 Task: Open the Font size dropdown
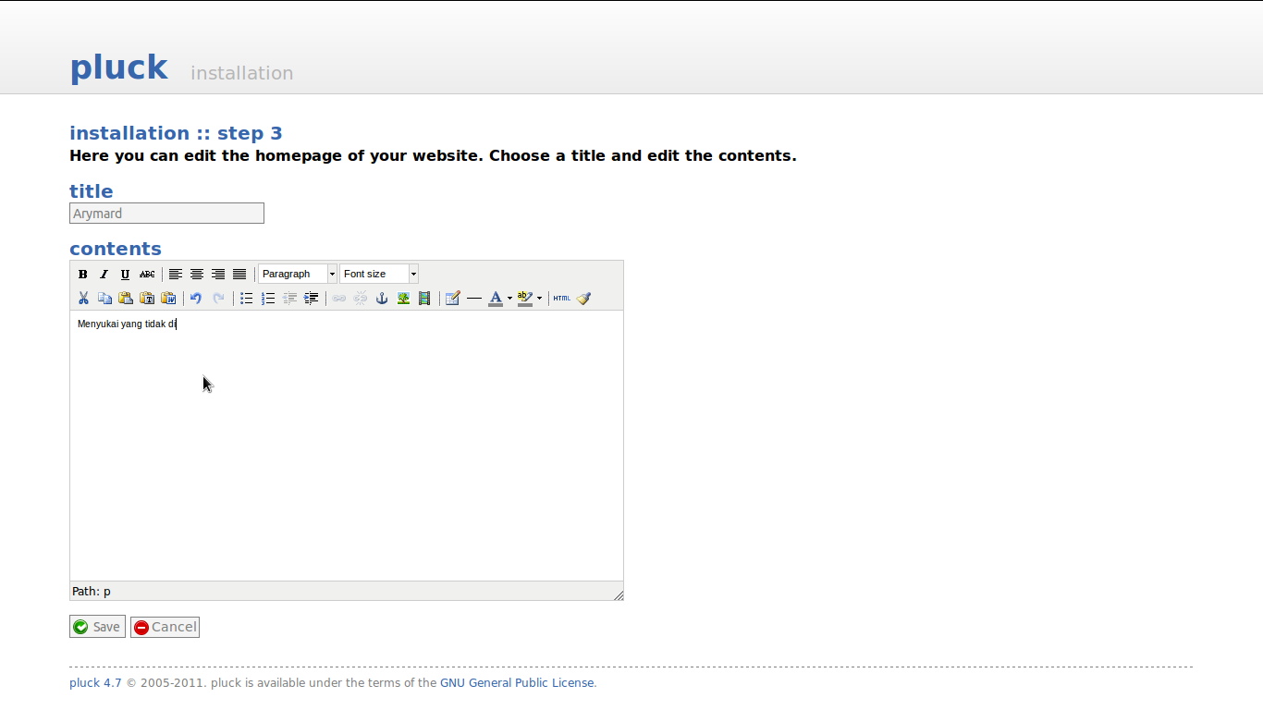pos(378,275)
